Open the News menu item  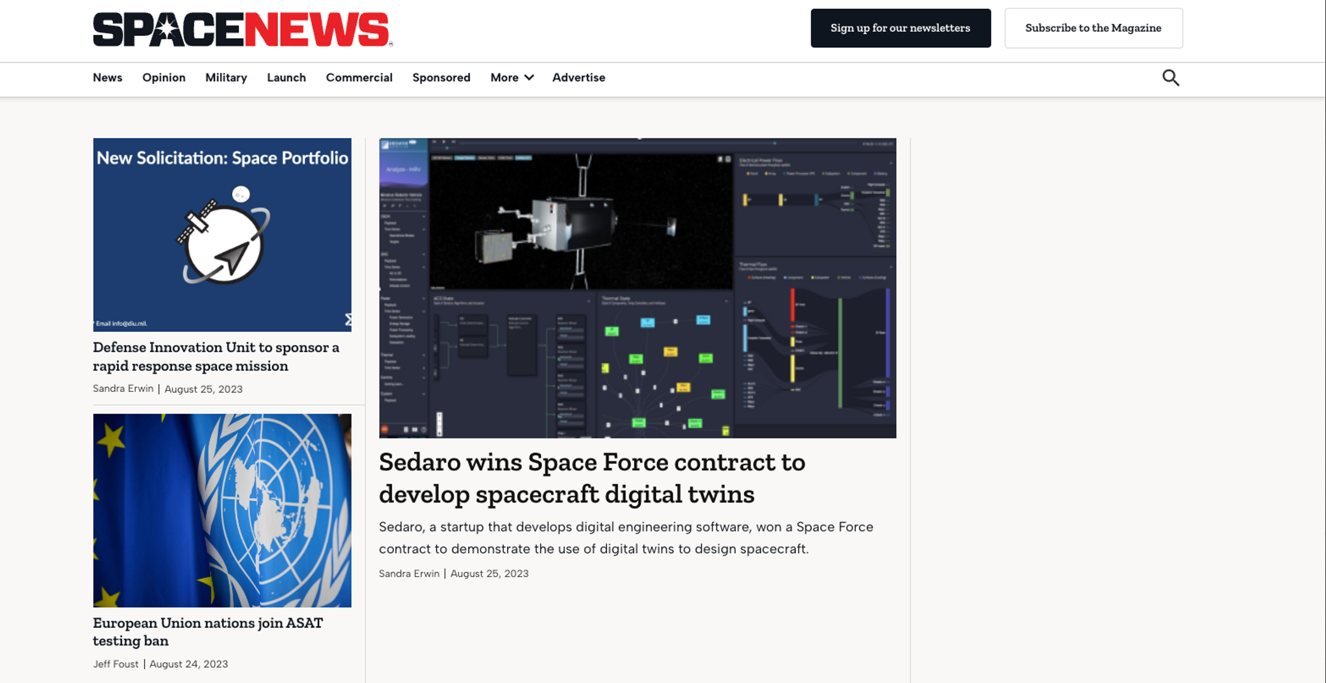pos(108,78)
